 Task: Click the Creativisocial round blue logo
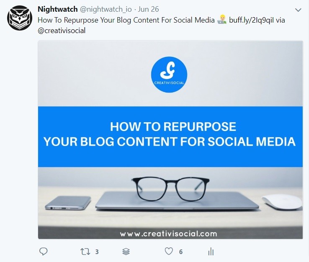pos(169,74)
